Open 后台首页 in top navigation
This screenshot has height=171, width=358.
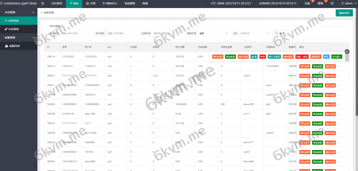tap(57, 3)
